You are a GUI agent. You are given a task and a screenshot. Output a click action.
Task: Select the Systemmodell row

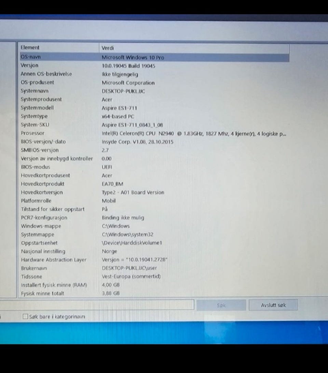pyautogui.click(x=154, y=108)
